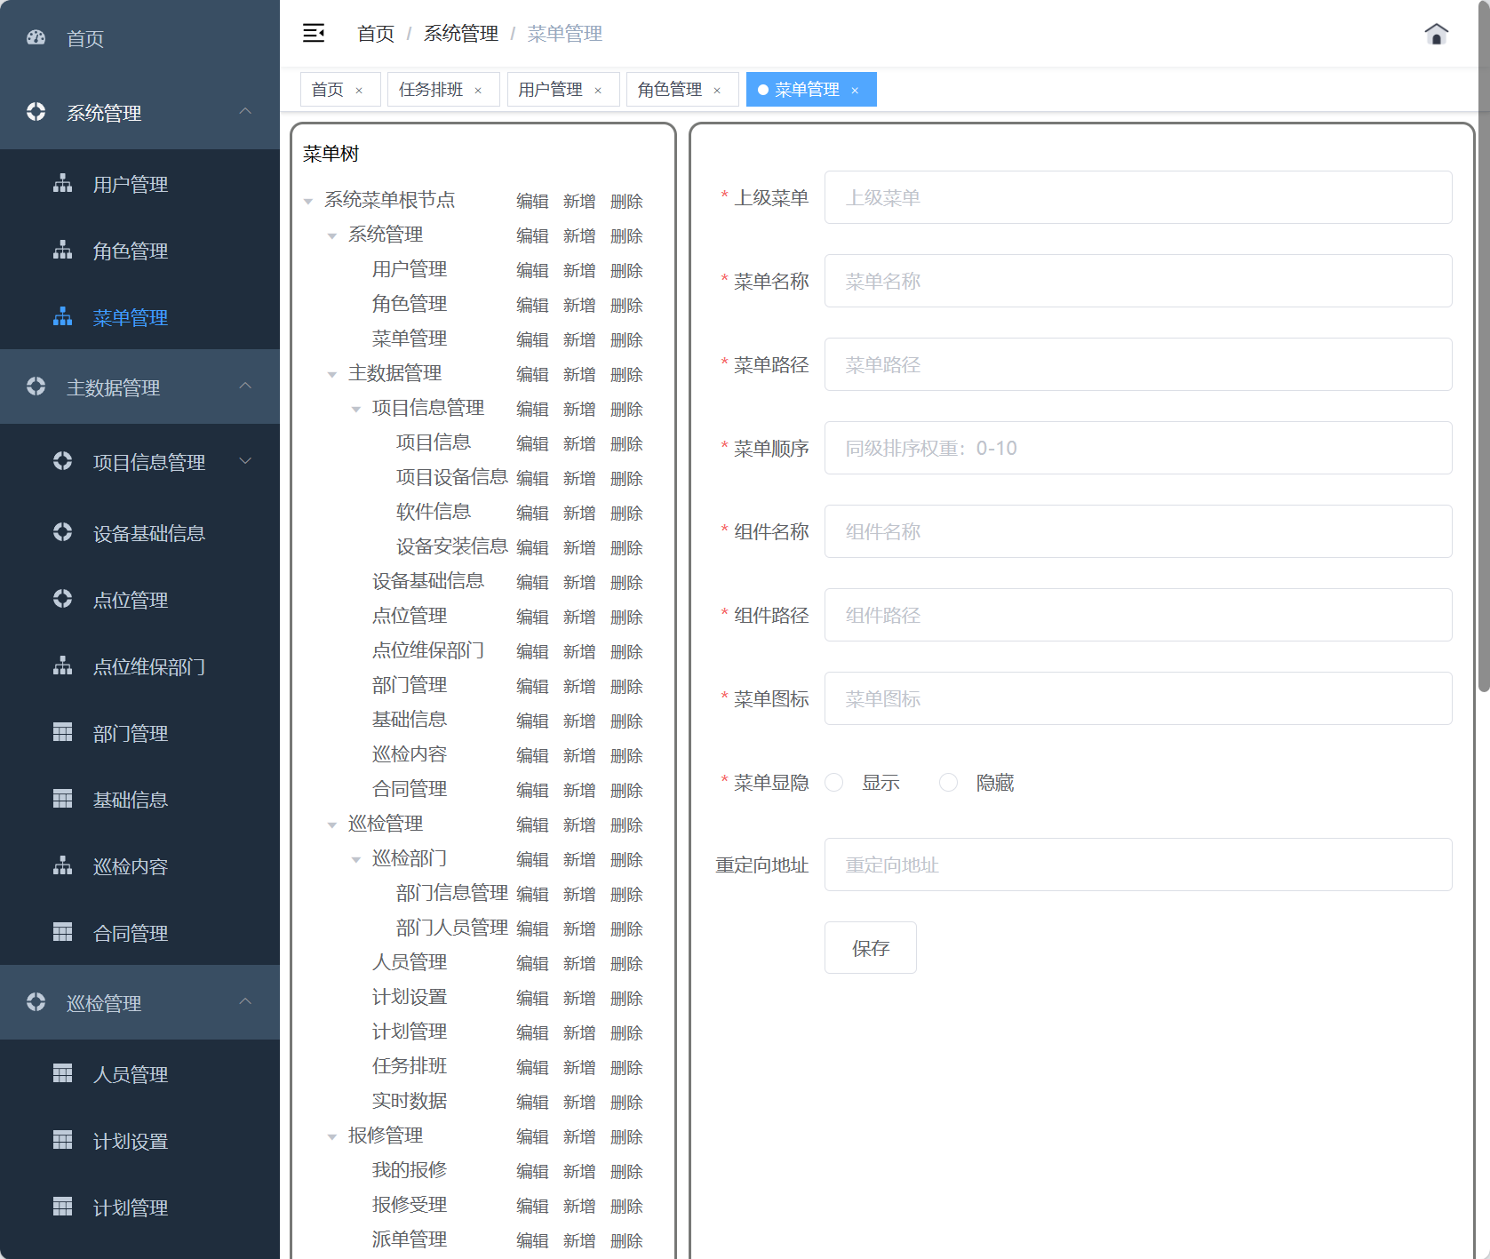Image resolution: width=1490 pixels, height=1259 pixels.
Task: Click the 组件路径 input field
Action: (1138, 615)
